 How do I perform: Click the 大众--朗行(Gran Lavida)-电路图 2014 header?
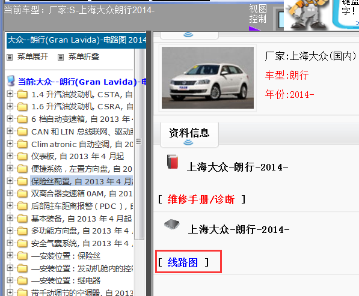[76, 40]
